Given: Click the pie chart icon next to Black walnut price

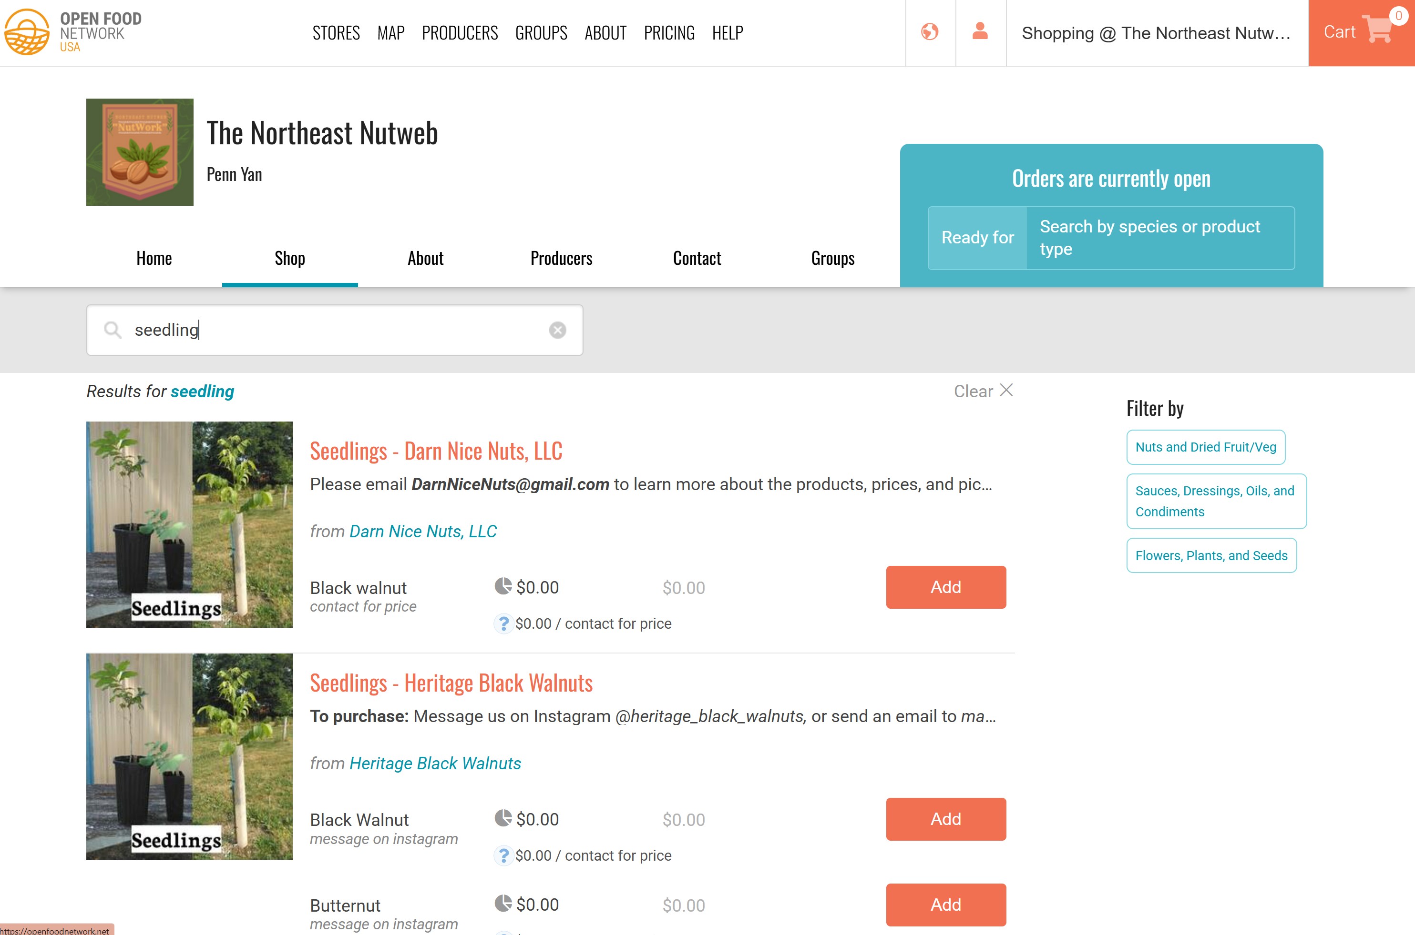Looking at the screenshot, I should tap(503, 586).
